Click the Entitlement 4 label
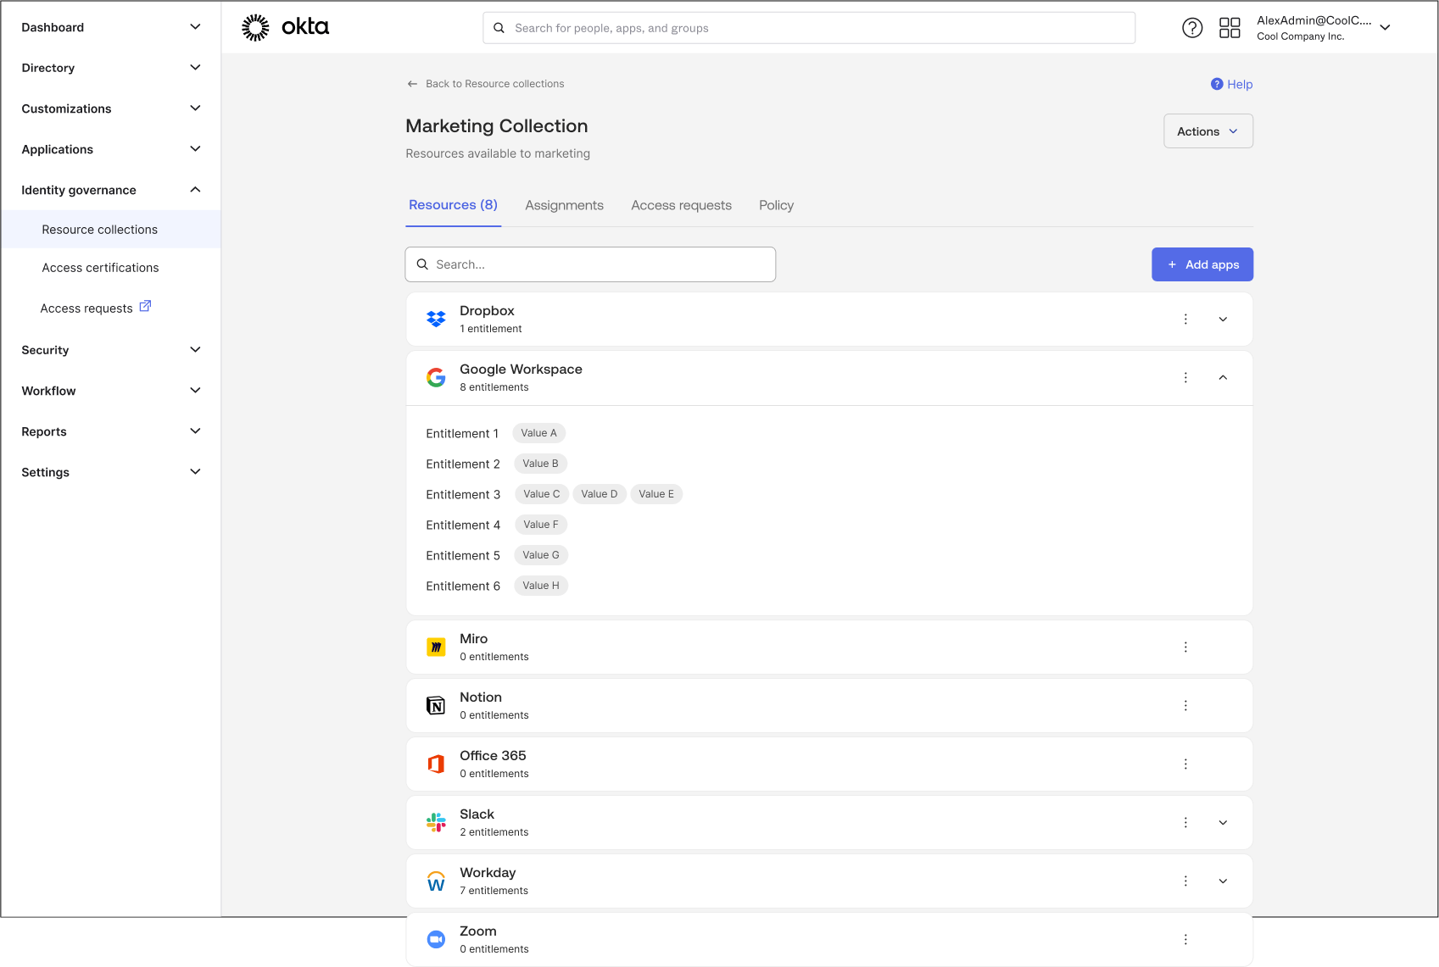This screenshot has width=1439, height=967. coord(463,525)
